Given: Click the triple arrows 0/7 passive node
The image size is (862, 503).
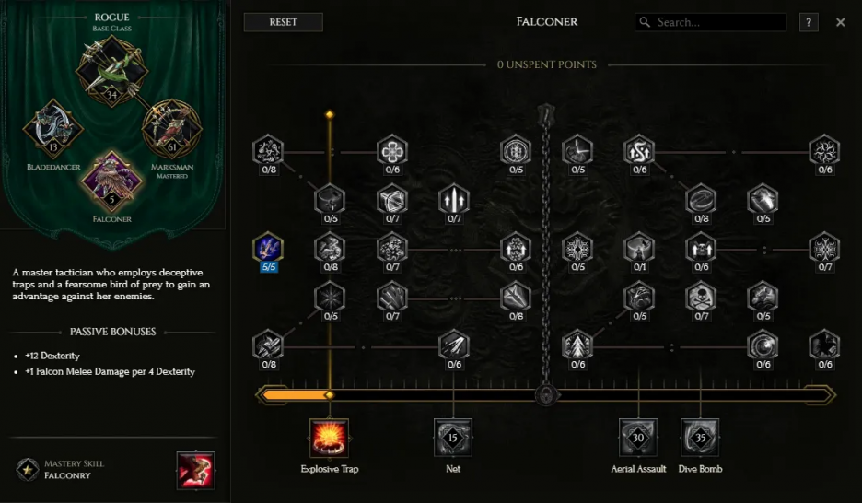Looking at the screenshot, I should coord(454,199).
